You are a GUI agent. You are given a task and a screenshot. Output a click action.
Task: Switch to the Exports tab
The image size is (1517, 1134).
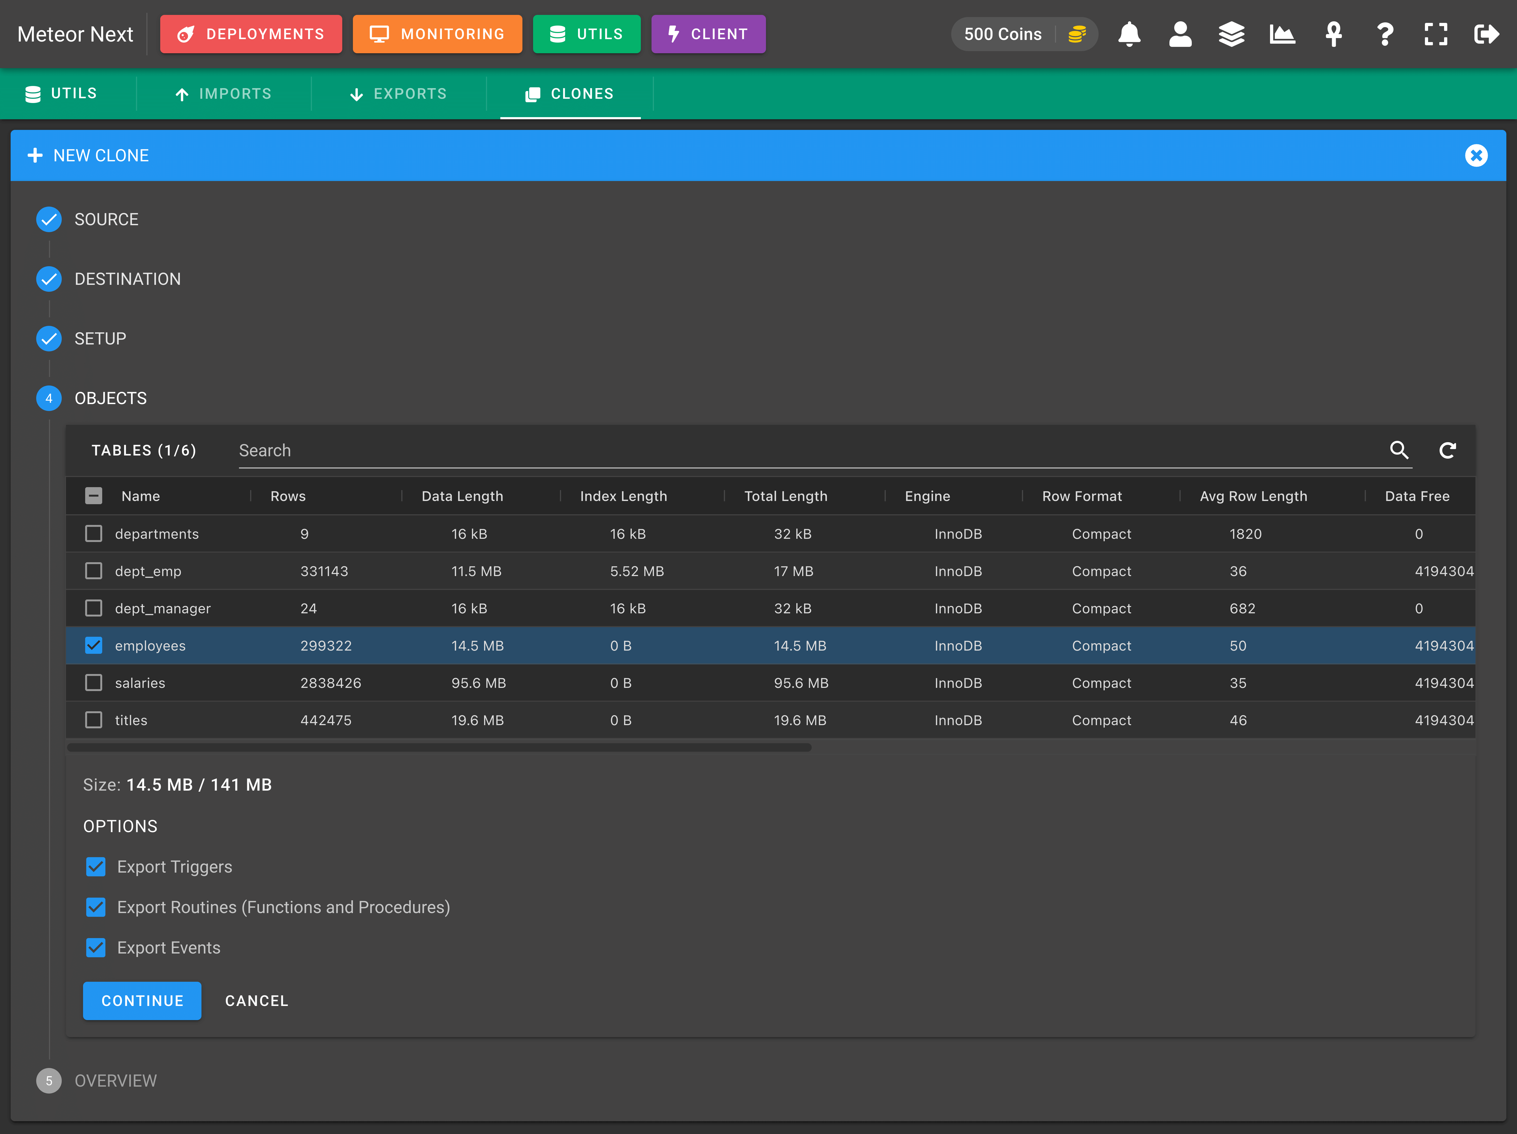point(398,94)
